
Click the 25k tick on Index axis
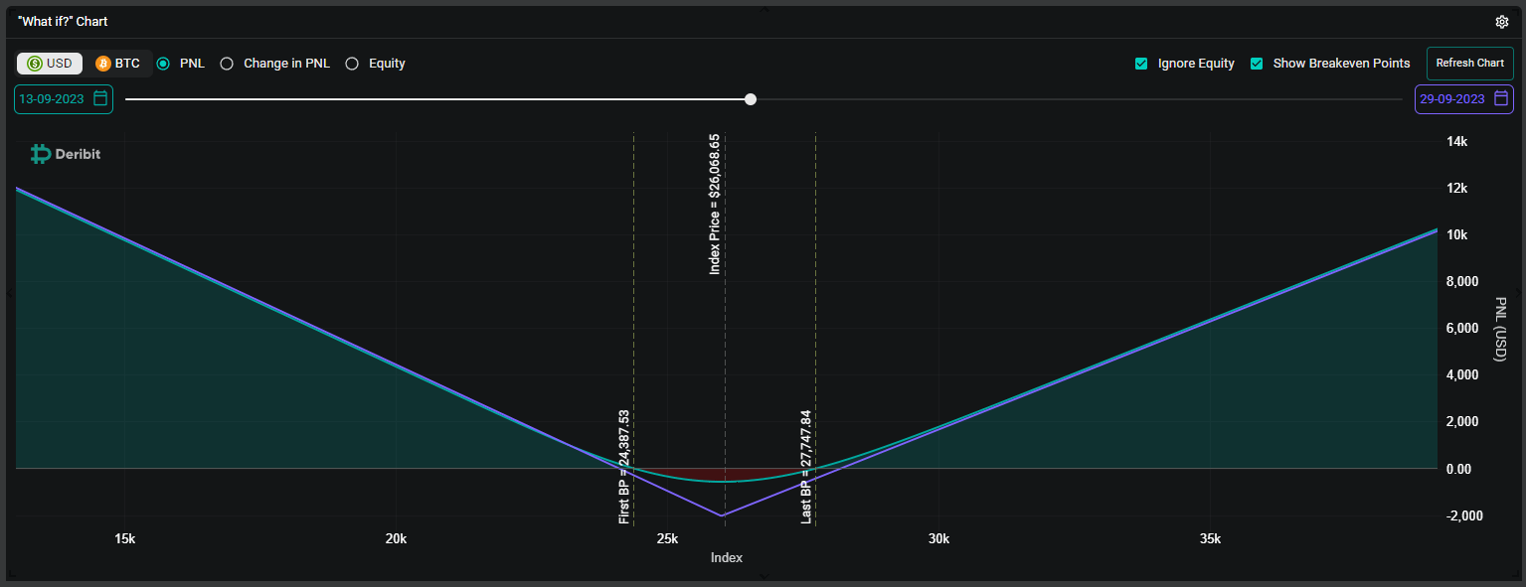point(667,539)
